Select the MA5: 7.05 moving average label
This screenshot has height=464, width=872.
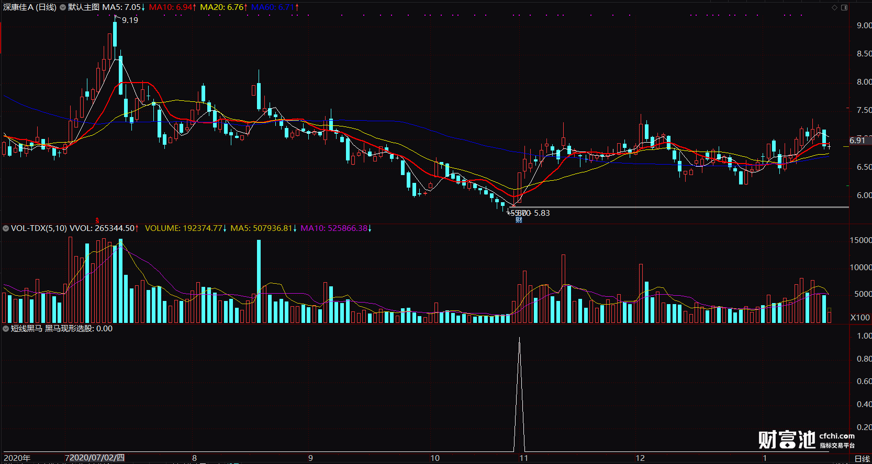(124, 7)
